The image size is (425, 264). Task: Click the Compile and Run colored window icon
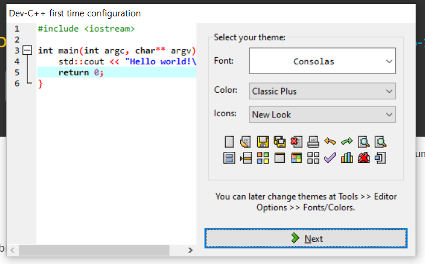(296, 158)
